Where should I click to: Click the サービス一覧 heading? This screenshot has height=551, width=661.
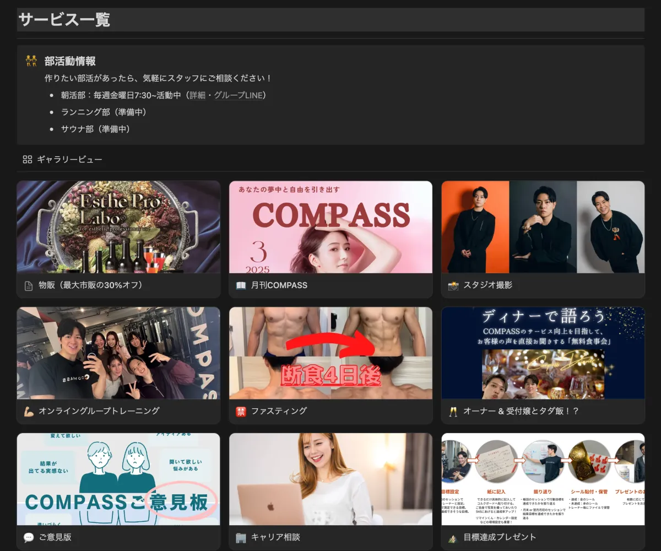64,20
